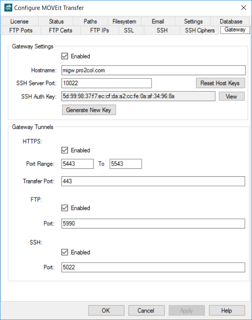Image resolution: width=252 pixels, height=320 pixels.
Task: View the SSH Auth Key
Action: [x=232, y=96]
